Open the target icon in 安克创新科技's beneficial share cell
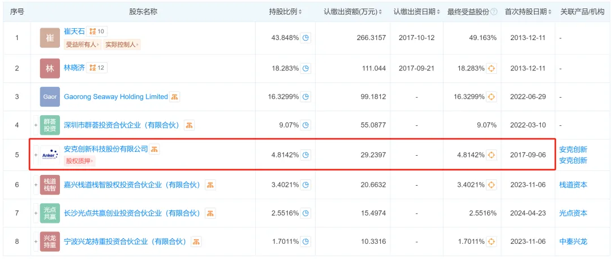Viewport: 611px width, 259px height. tap(492, 155)
